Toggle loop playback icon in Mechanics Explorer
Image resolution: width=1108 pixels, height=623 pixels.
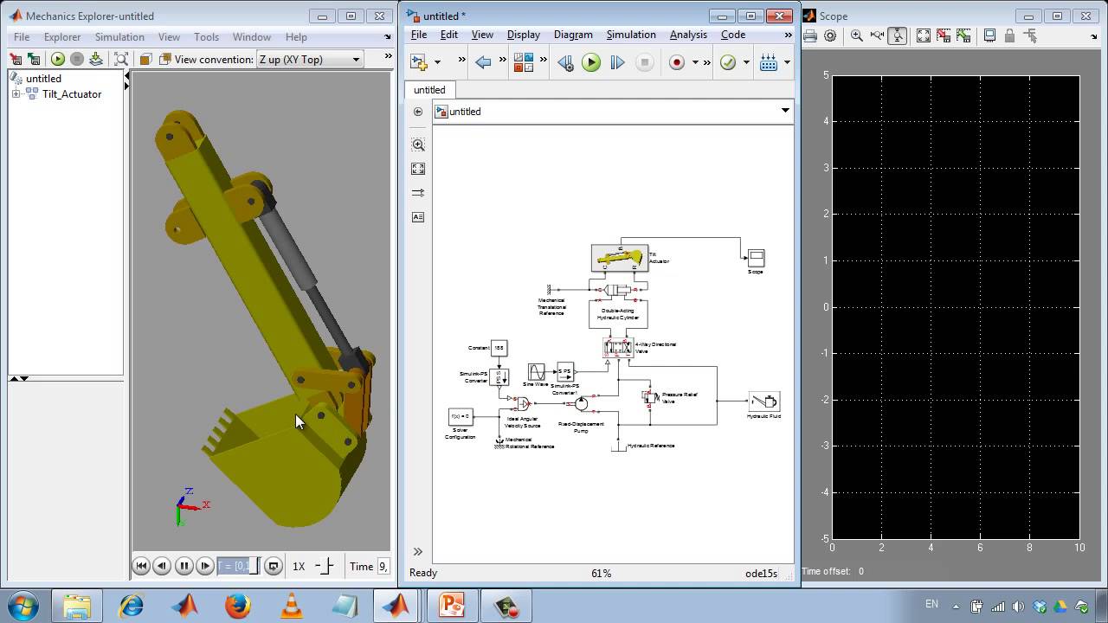(274, 566)
